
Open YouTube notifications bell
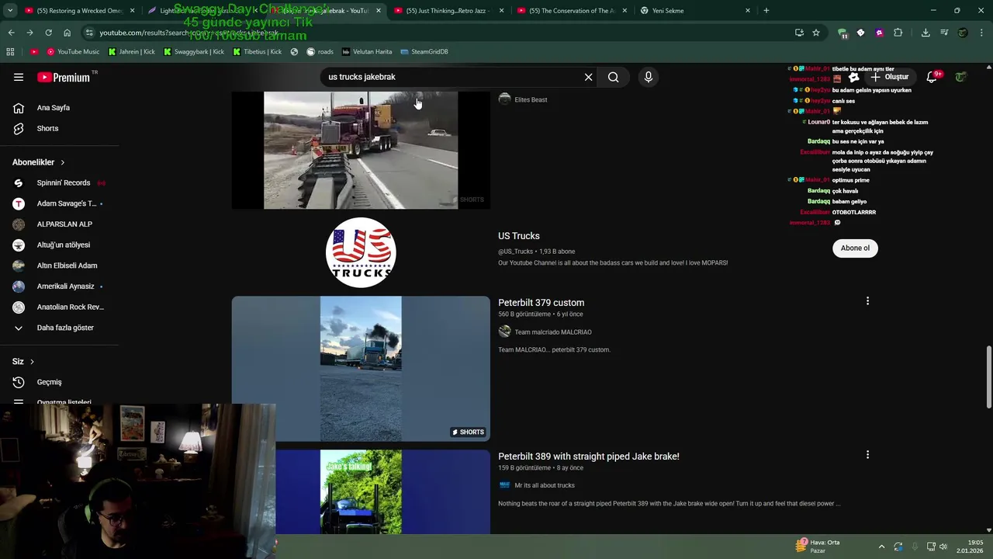point(932,77)
